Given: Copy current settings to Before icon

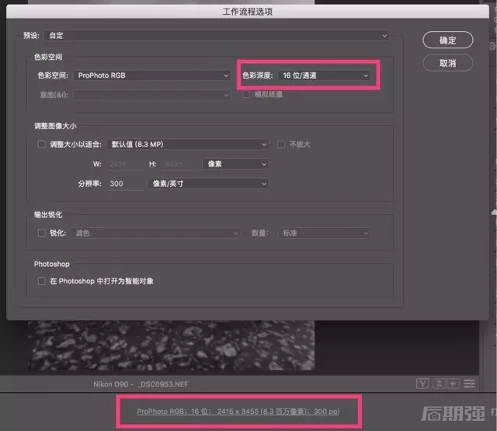Looking at the screenshot, I should 454,384.
